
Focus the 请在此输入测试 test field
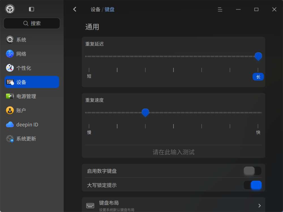[x=173, y=152]
